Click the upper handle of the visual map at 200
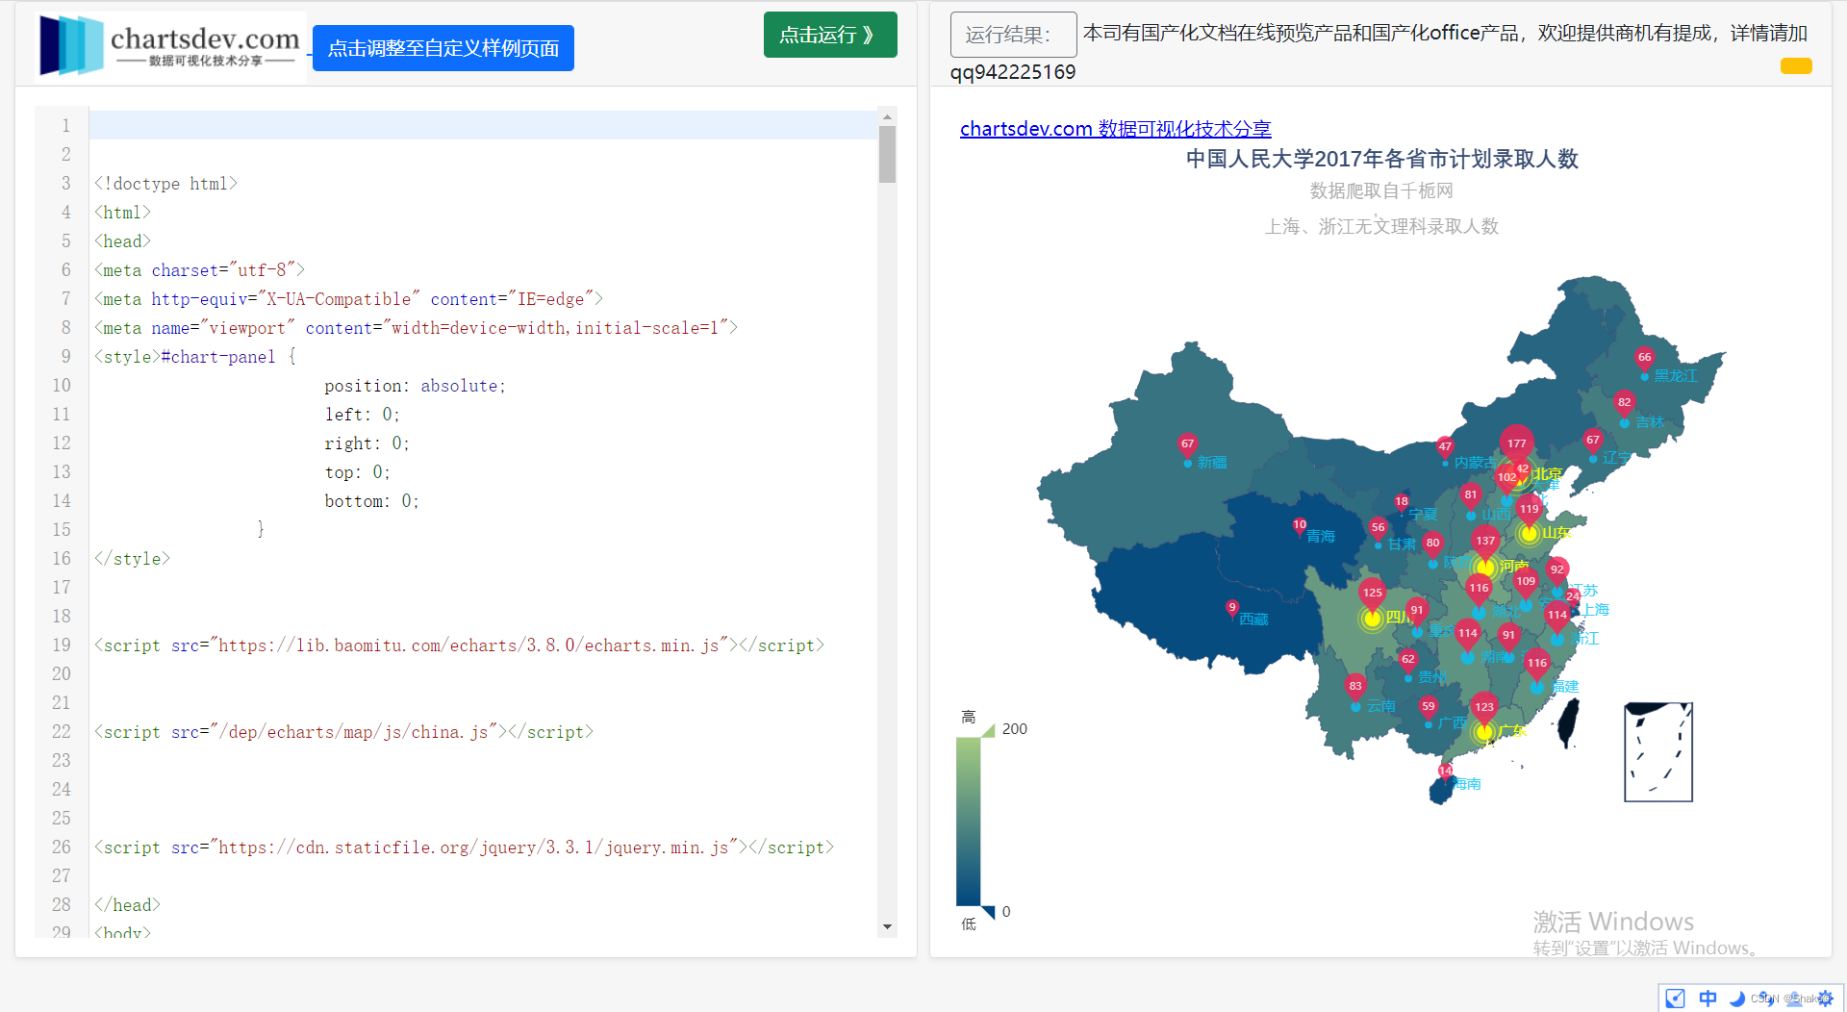Screen dimensions: 1847x1012 pos(988,730)
